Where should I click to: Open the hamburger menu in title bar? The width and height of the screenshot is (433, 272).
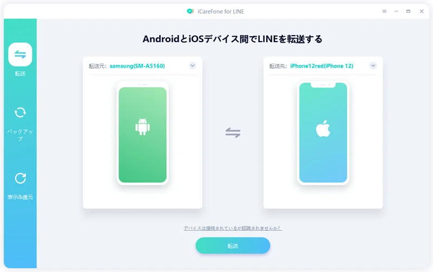tap(384, 11)
